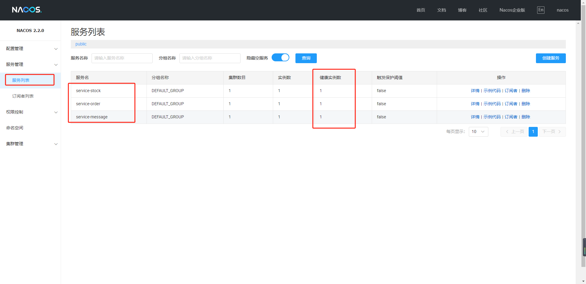
Task: Expand the 集群管理 menu chevron
Action: click(56, 144)
